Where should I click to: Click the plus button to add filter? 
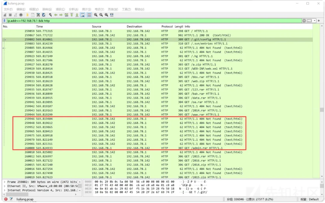point(319,21)
